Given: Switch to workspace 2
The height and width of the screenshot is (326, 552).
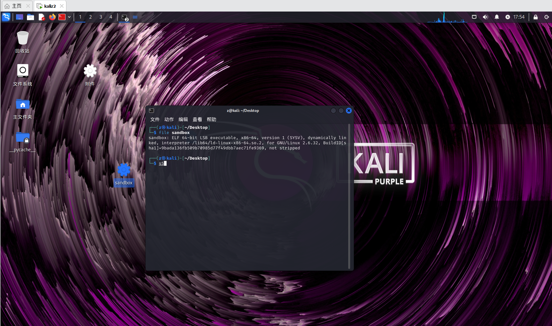Looking at the screenshot, I should (x=91, y=17).
